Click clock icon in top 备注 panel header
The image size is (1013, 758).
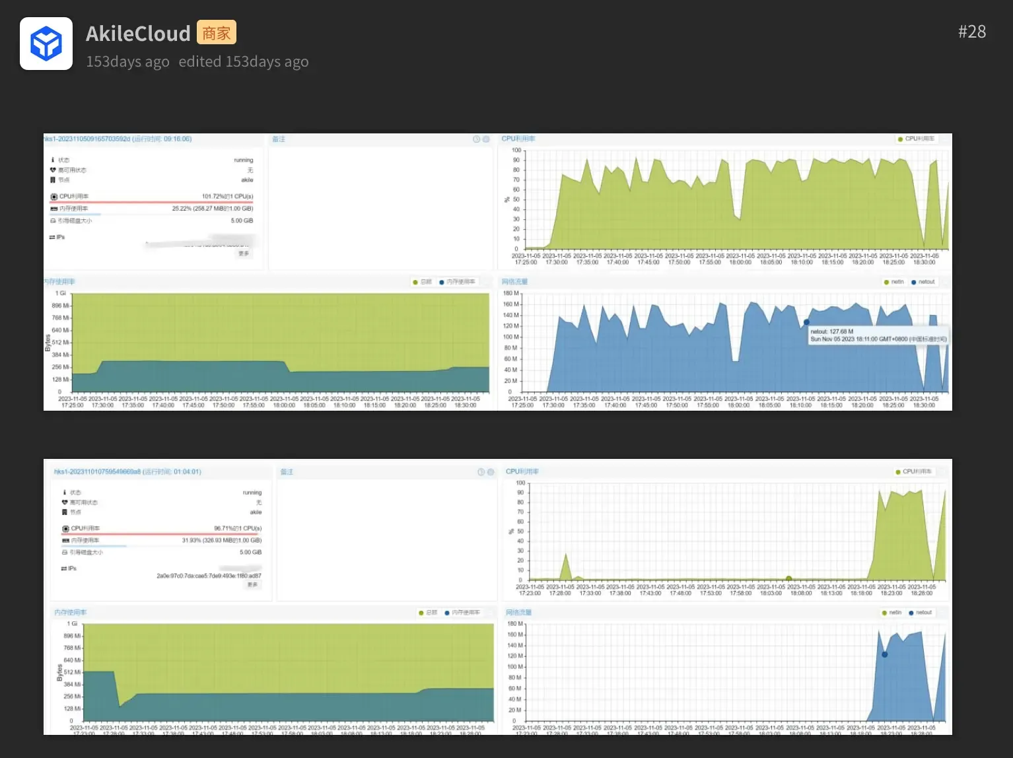click(x=476, y=139)
